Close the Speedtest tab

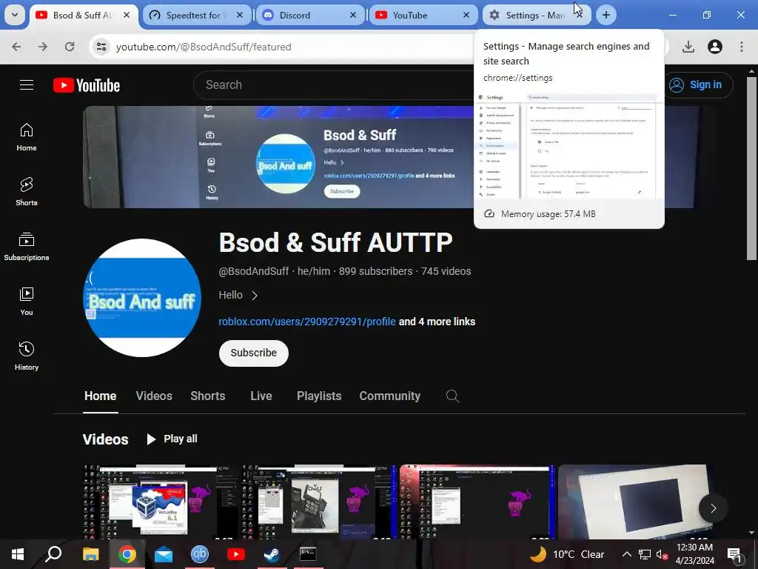point(240,15)
